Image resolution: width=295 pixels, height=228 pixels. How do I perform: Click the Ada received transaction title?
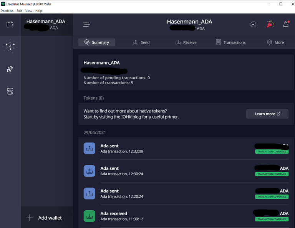tap(114, 213)
